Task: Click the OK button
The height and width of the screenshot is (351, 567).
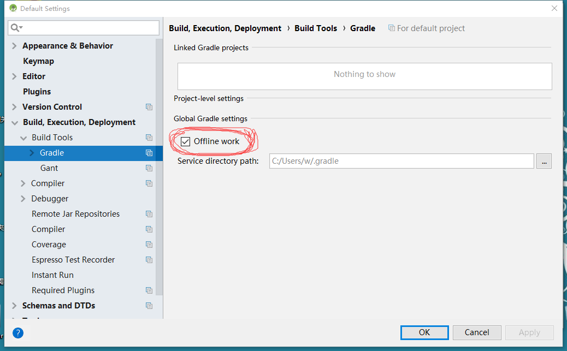Action: click(x=424, y=332)
